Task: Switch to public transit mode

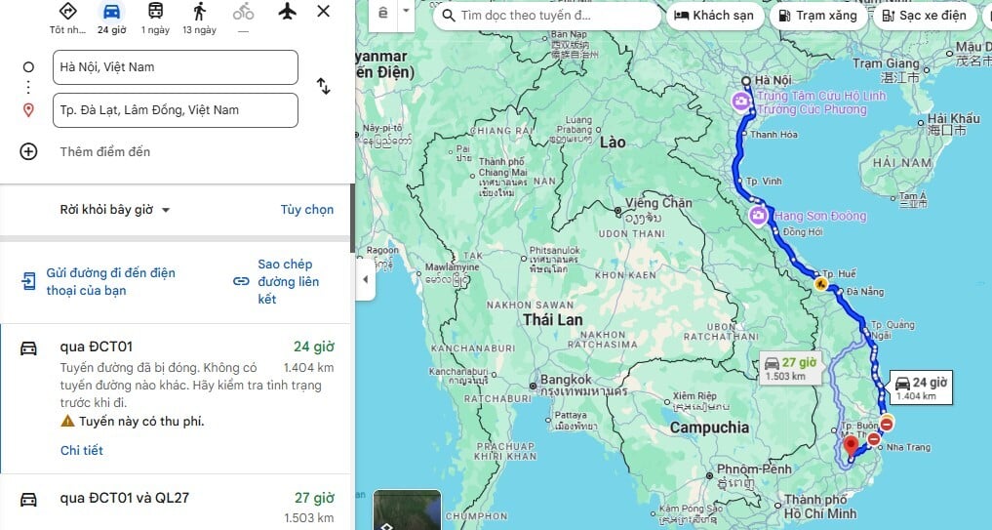Action: [155, 11]
